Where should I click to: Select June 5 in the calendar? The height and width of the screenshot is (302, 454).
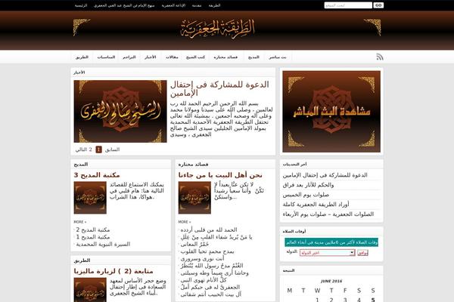pos(373,300)
